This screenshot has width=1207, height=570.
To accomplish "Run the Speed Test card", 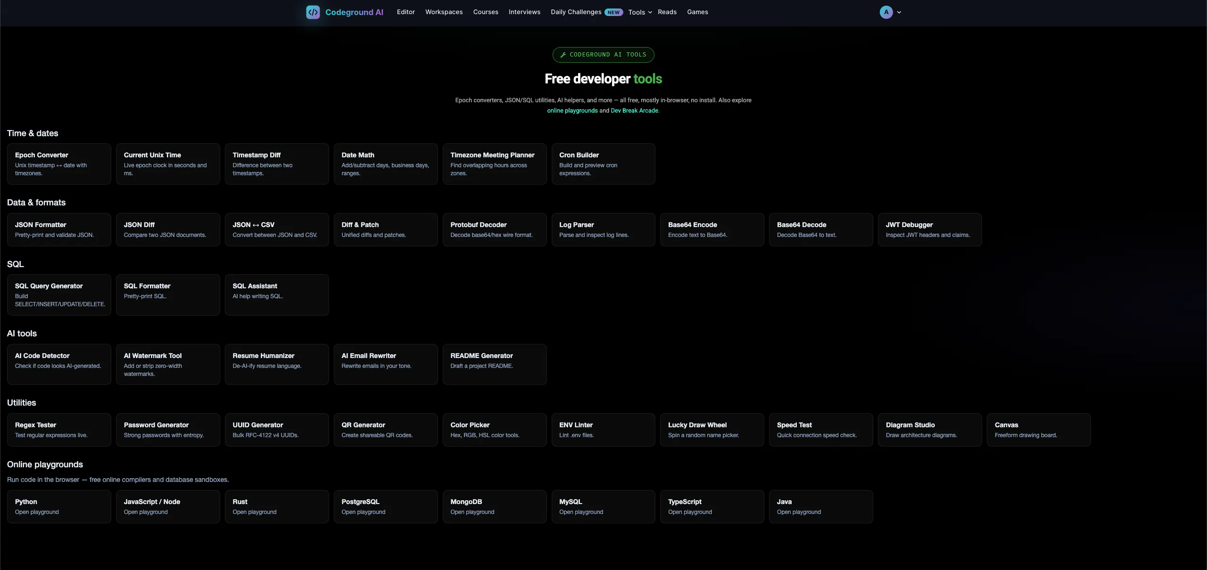I will pyautogui.click(x=821, y=430).
